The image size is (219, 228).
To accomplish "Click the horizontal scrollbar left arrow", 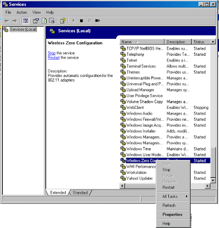I will [122, 186].
